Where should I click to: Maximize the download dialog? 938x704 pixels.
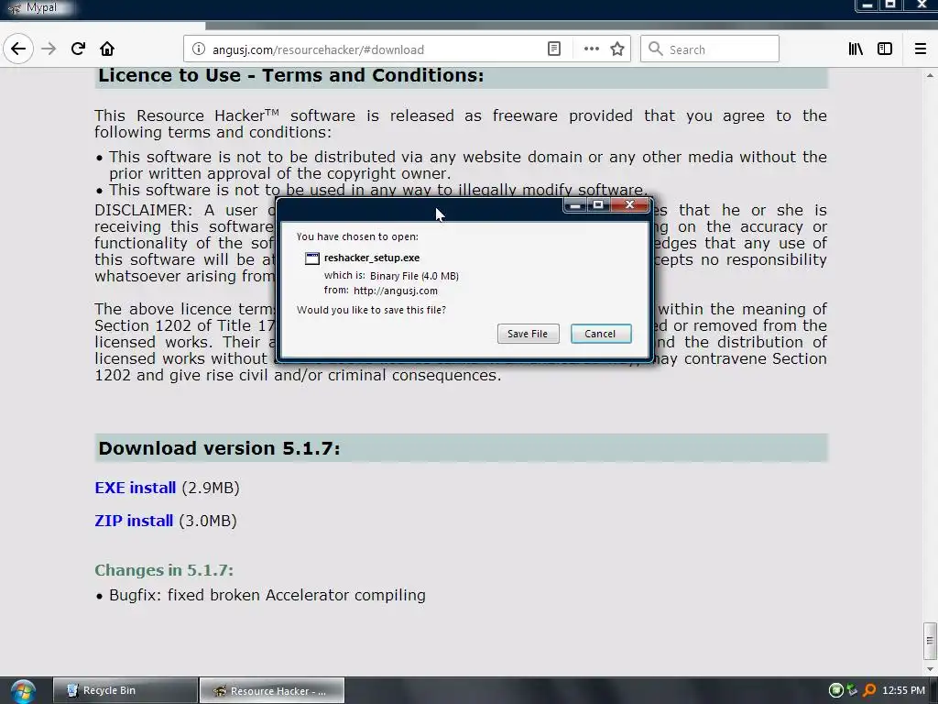pyautogui.click(x=598, y=204)
